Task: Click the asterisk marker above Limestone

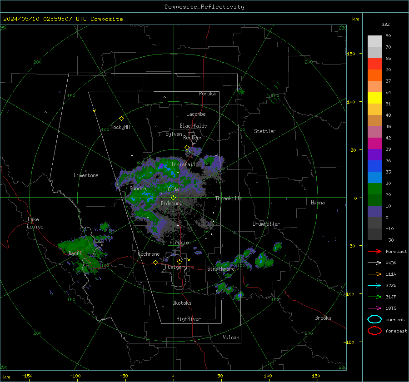Action: coord(86,171)
